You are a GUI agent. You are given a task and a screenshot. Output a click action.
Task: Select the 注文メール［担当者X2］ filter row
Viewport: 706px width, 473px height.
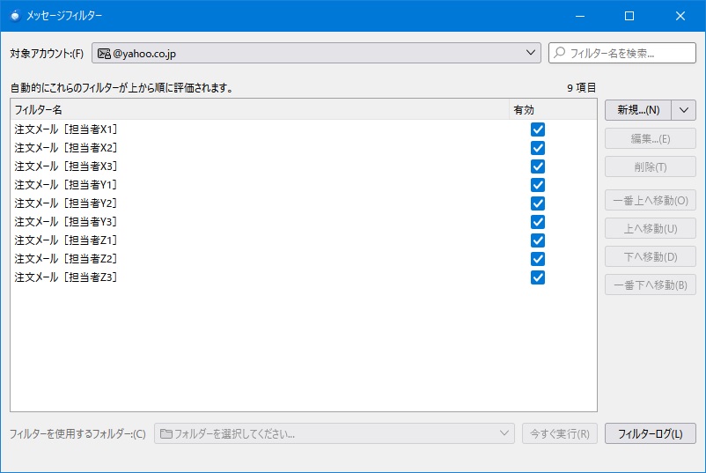[x=67, y=148]
